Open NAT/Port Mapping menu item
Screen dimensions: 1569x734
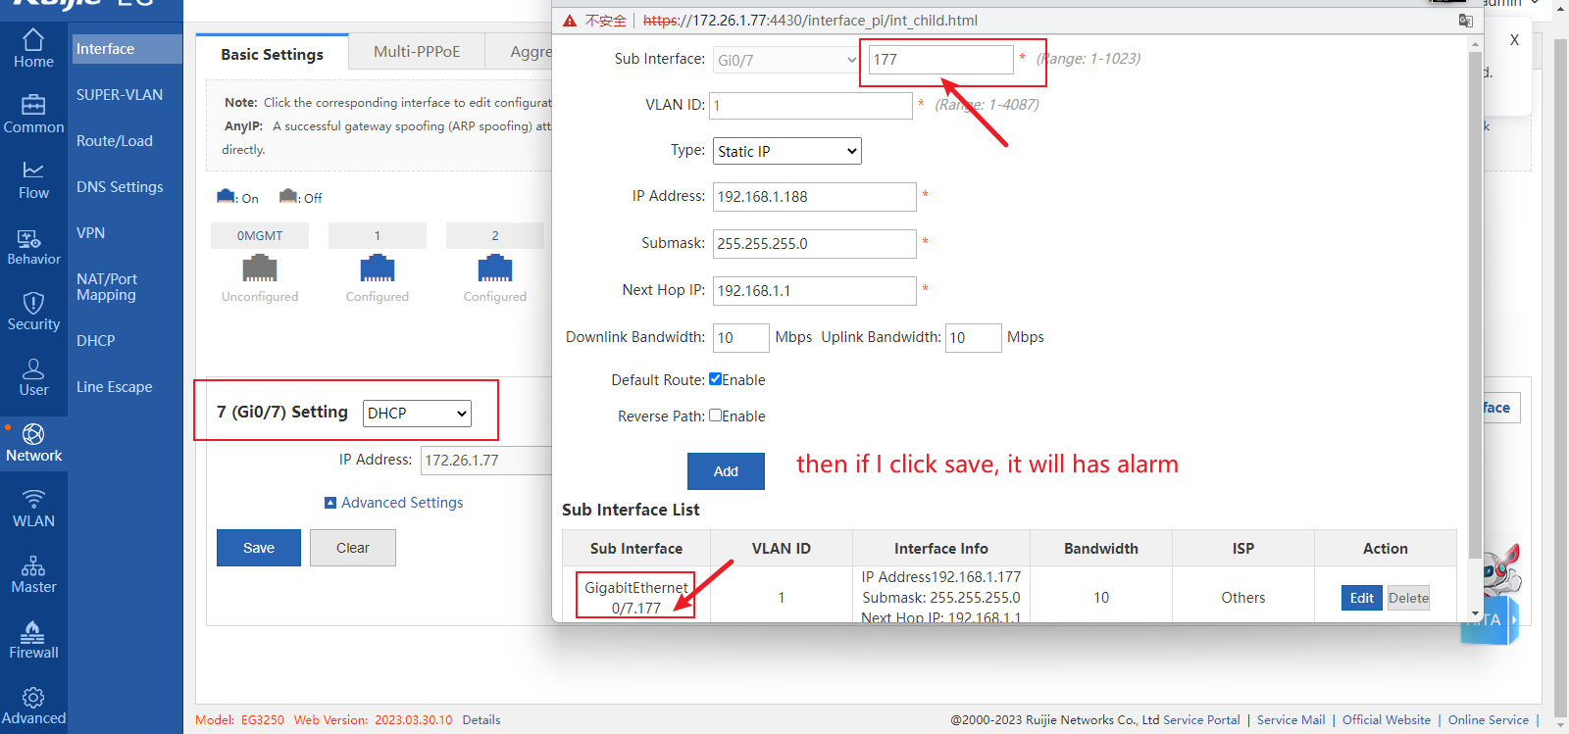click(107, 287)
